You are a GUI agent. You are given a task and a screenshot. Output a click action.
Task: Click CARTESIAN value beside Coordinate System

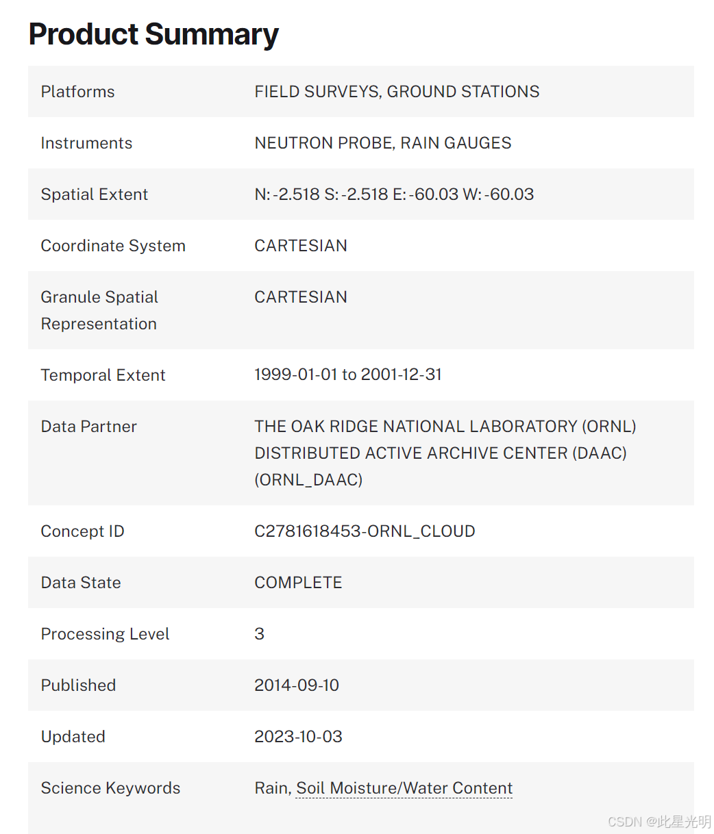click(x=301, y=246)
